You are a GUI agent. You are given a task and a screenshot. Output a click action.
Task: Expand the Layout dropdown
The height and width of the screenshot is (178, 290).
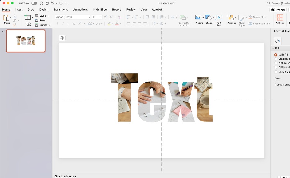pos(43,16)
